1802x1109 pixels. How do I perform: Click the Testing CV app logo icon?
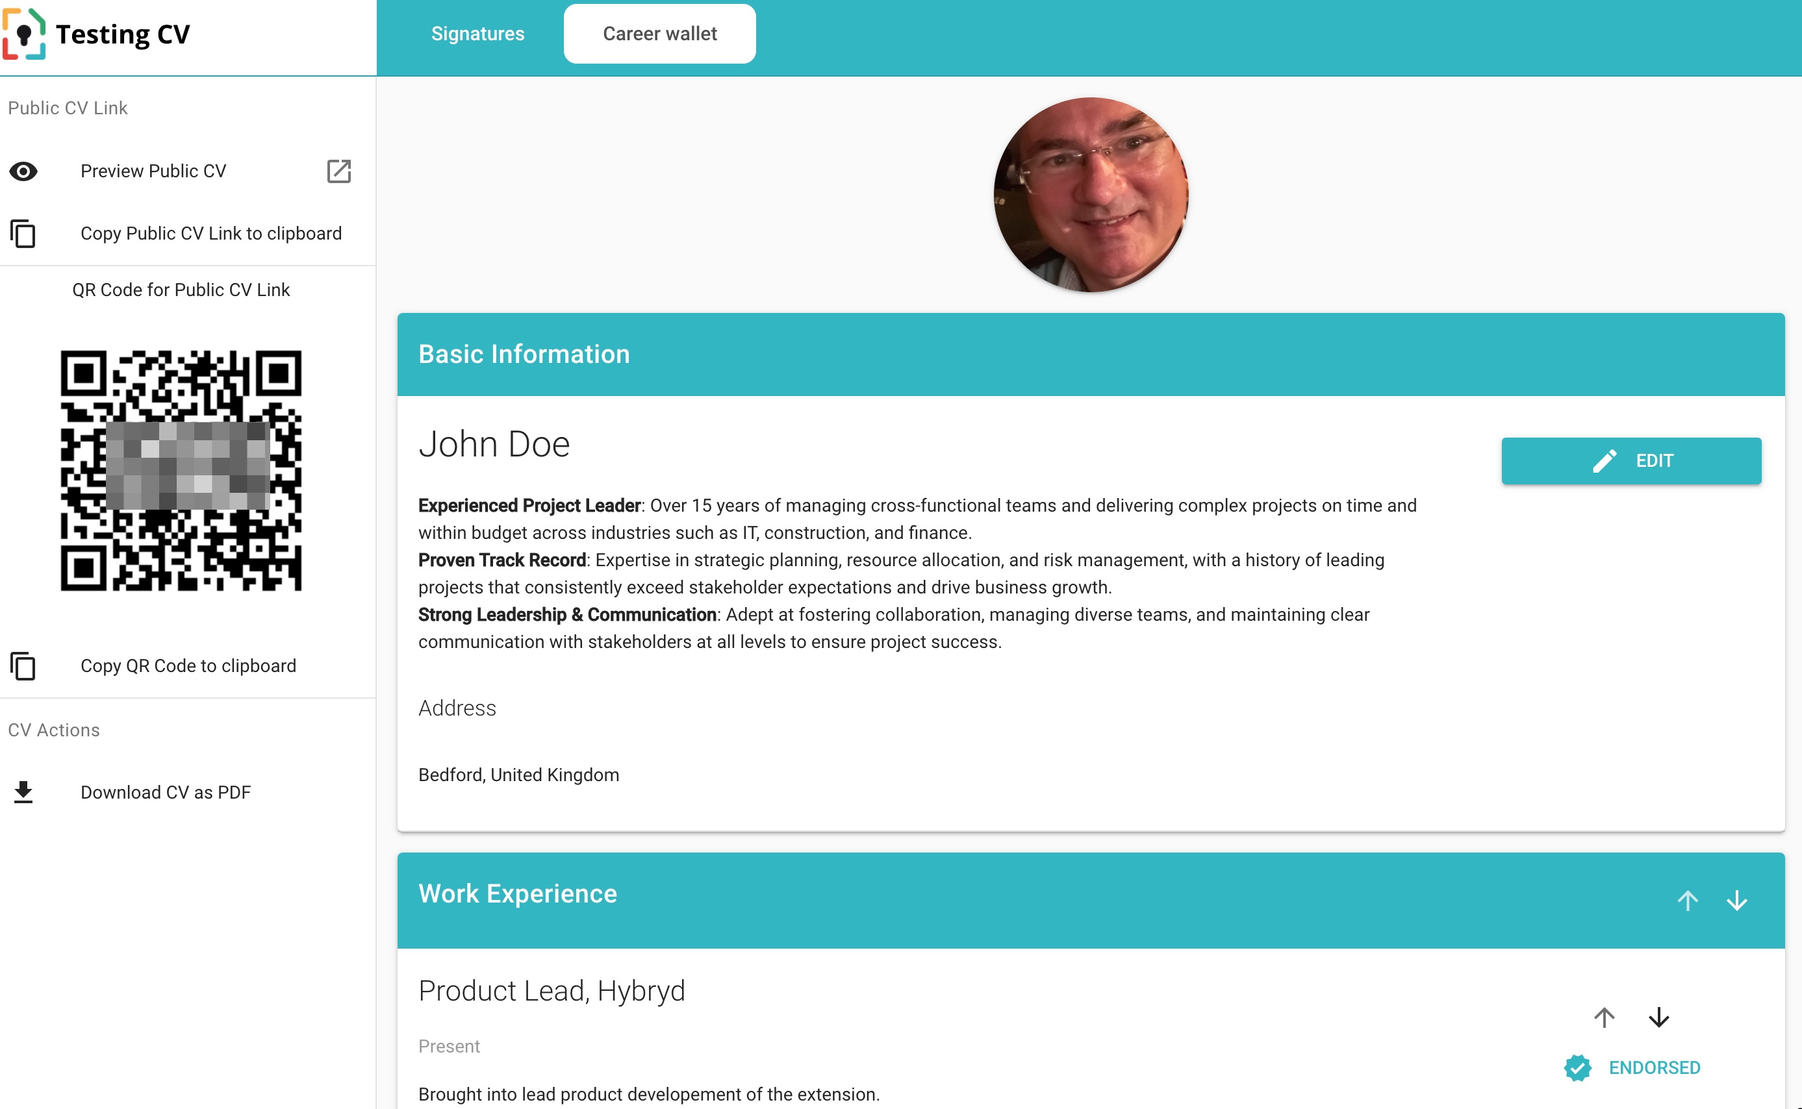click(27, 34)
